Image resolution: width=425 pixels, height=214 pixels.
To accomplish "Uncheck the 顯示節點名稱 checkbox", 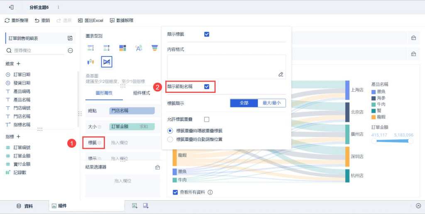I will [207, 87].
